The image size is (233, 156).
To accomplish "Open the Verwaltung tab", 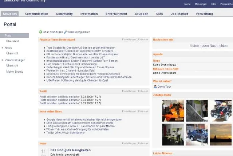I will [204, 14].
